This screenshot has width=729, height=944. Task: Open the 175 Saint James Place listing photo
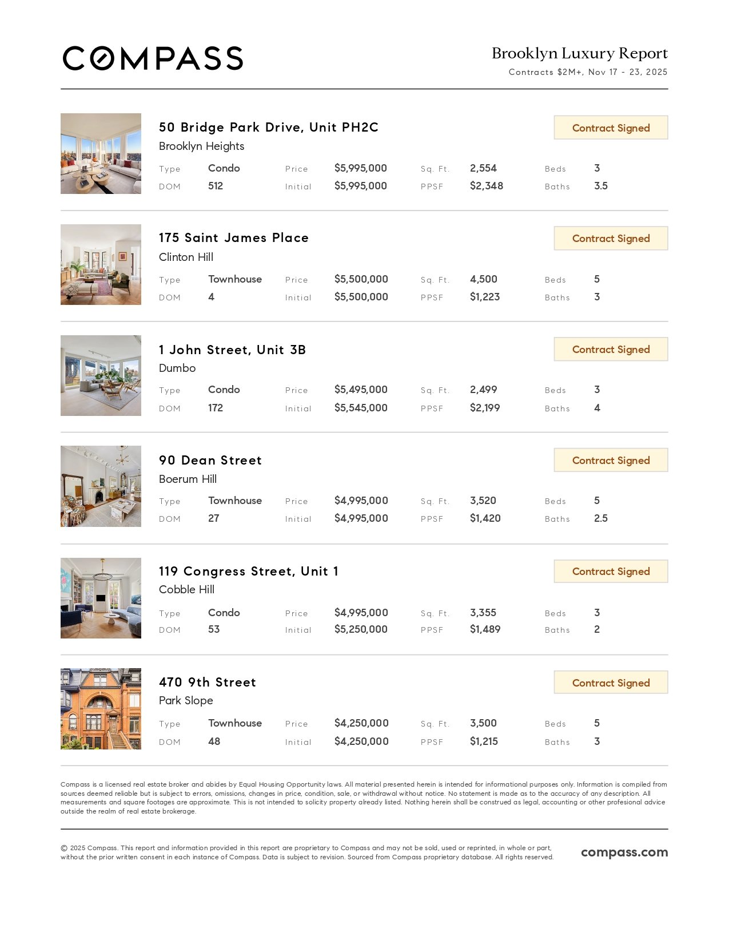[101, 264]
